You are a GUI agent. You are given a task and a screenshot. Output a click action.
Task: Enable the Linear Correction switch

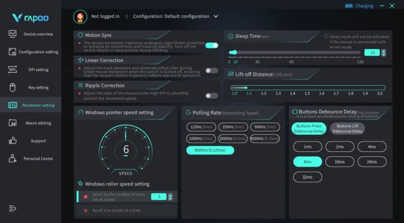click(x=212, y=70)
